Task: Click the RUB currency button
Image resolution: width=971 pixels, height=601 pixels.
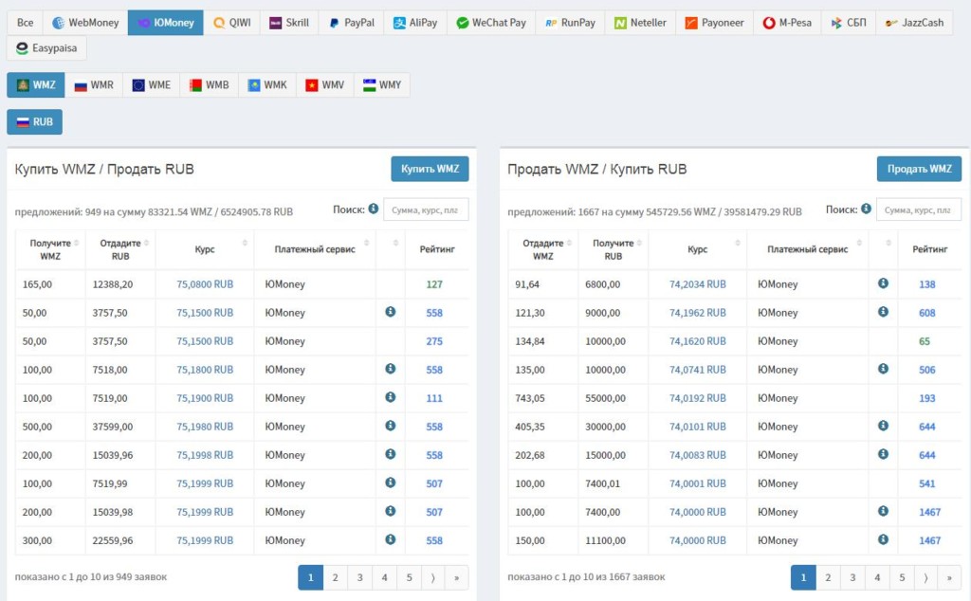Action: pos(35,122)
